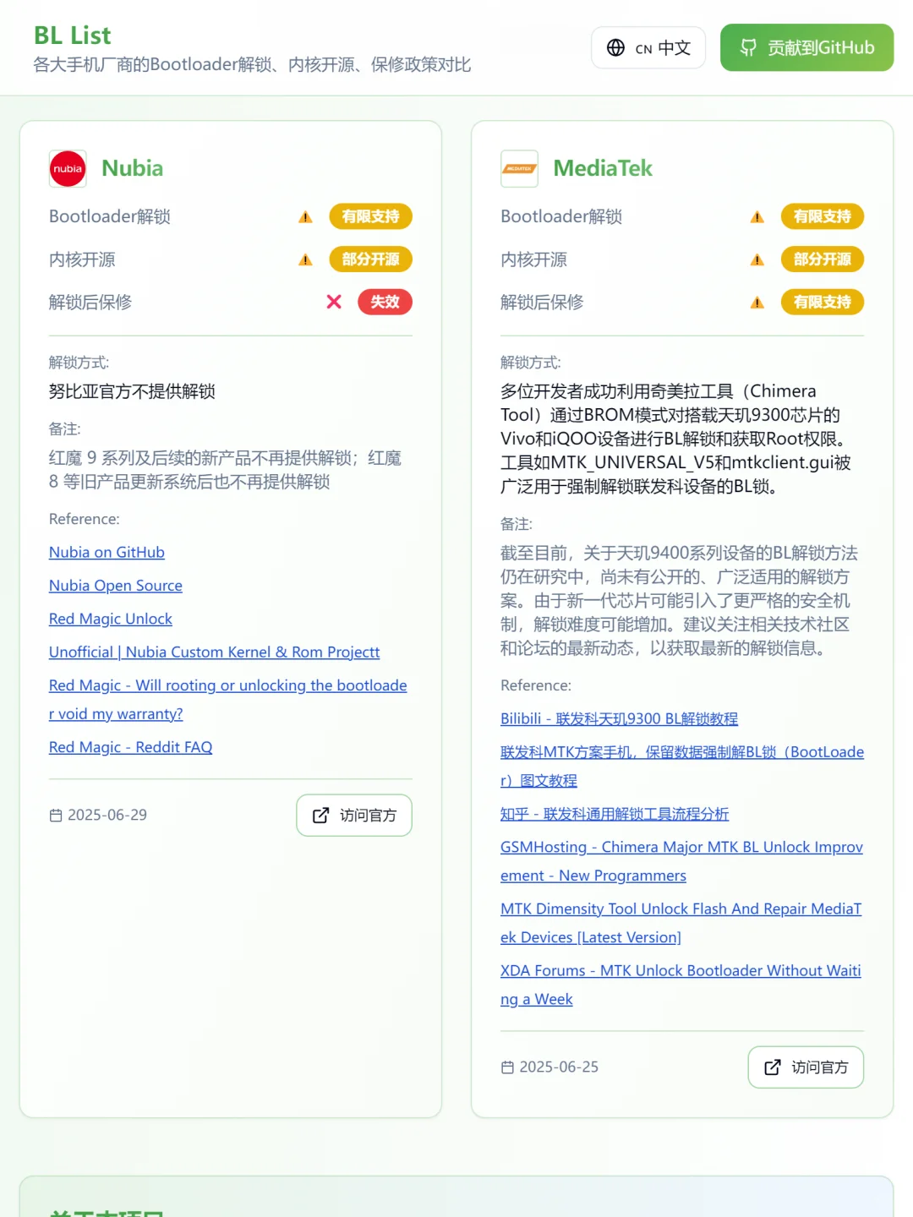This screenshot has width=913, height=1217.
Task: Click Nubia card's 访问官方 button
Action: [x=353, y=815]
